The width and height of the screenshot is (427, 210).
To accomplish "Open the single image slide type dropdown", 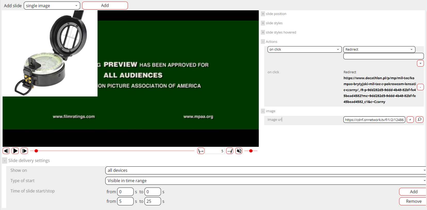I will 52,6.
